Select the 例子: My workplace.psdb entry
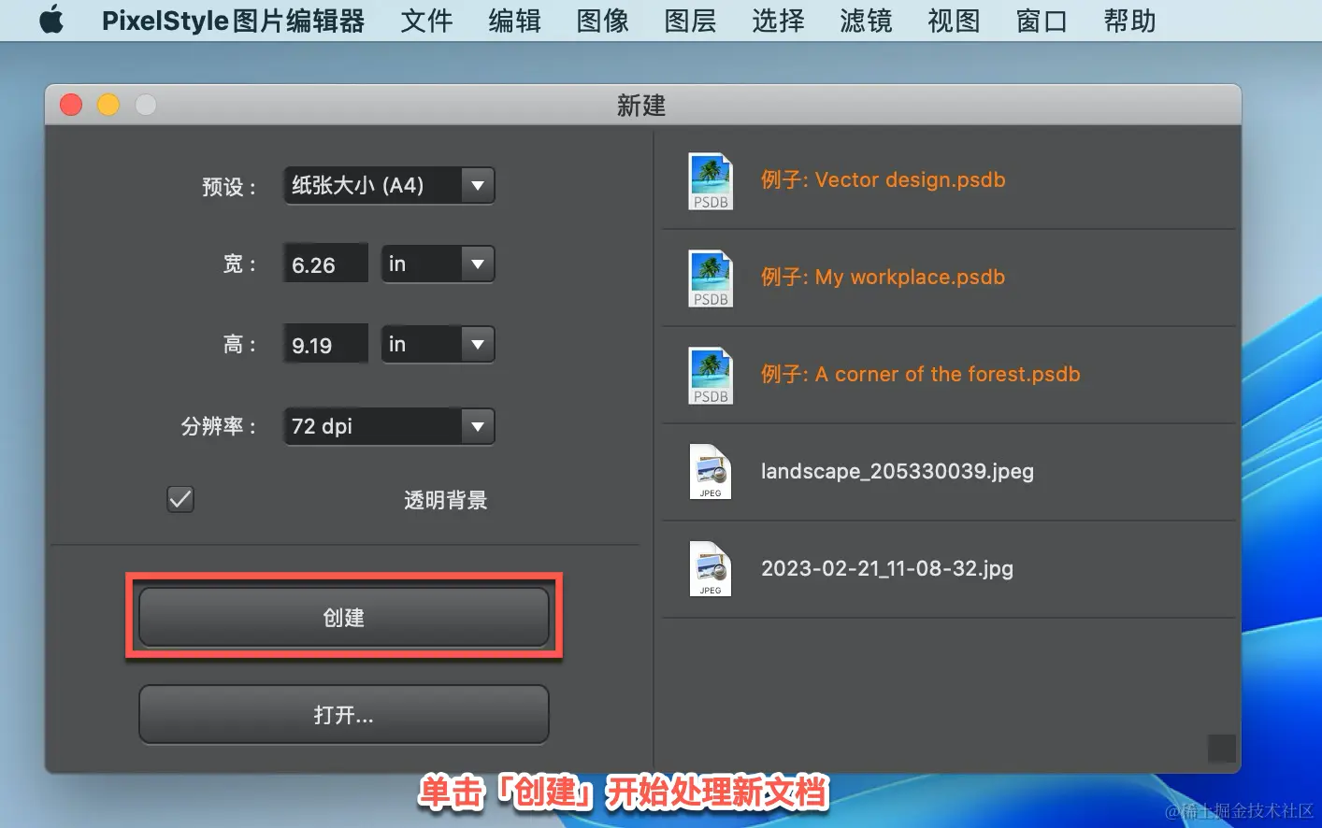This screenshot has height=828, width=1322. click(883, 277)
